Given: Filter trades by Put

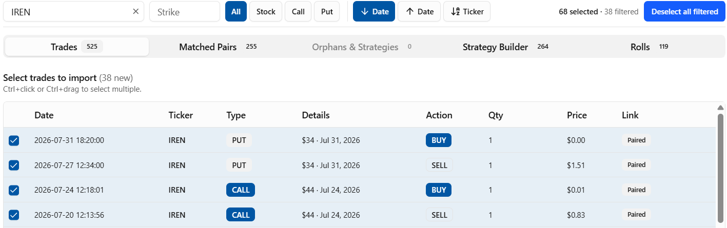Looking at the screenshot, I should click(327, 11).
